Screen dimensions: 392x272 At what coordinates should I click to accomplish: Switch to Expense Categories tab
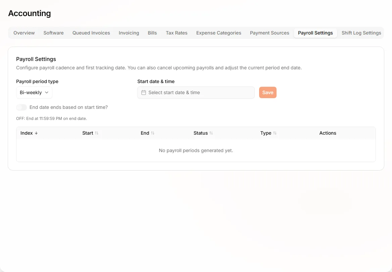click(219, 33)
